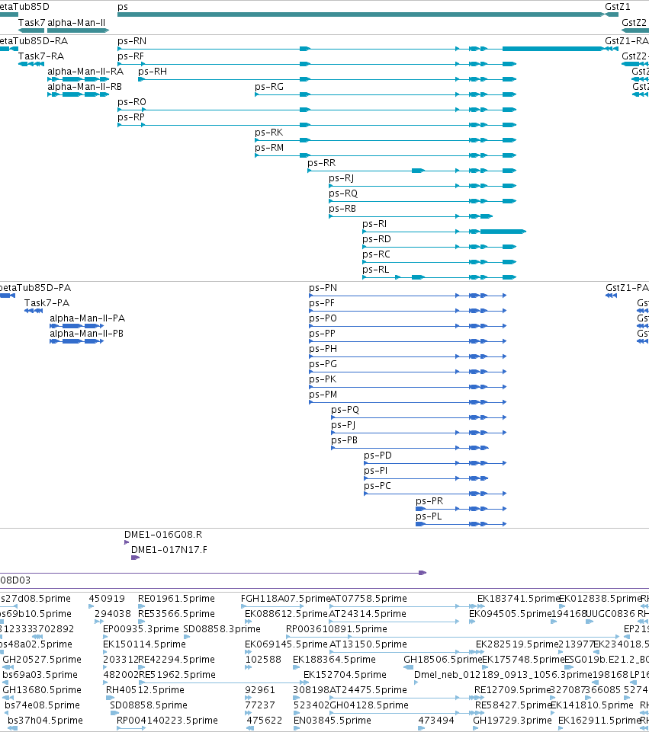Image resolution: width=649 pixels, height=732 pixels.
Task: Select the RP003610891.5prime EST label
Action: (x=336, y=629)
